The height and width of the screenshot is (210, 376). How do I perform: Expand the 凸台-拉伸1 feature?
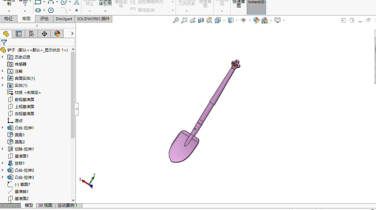pos(3,128)
